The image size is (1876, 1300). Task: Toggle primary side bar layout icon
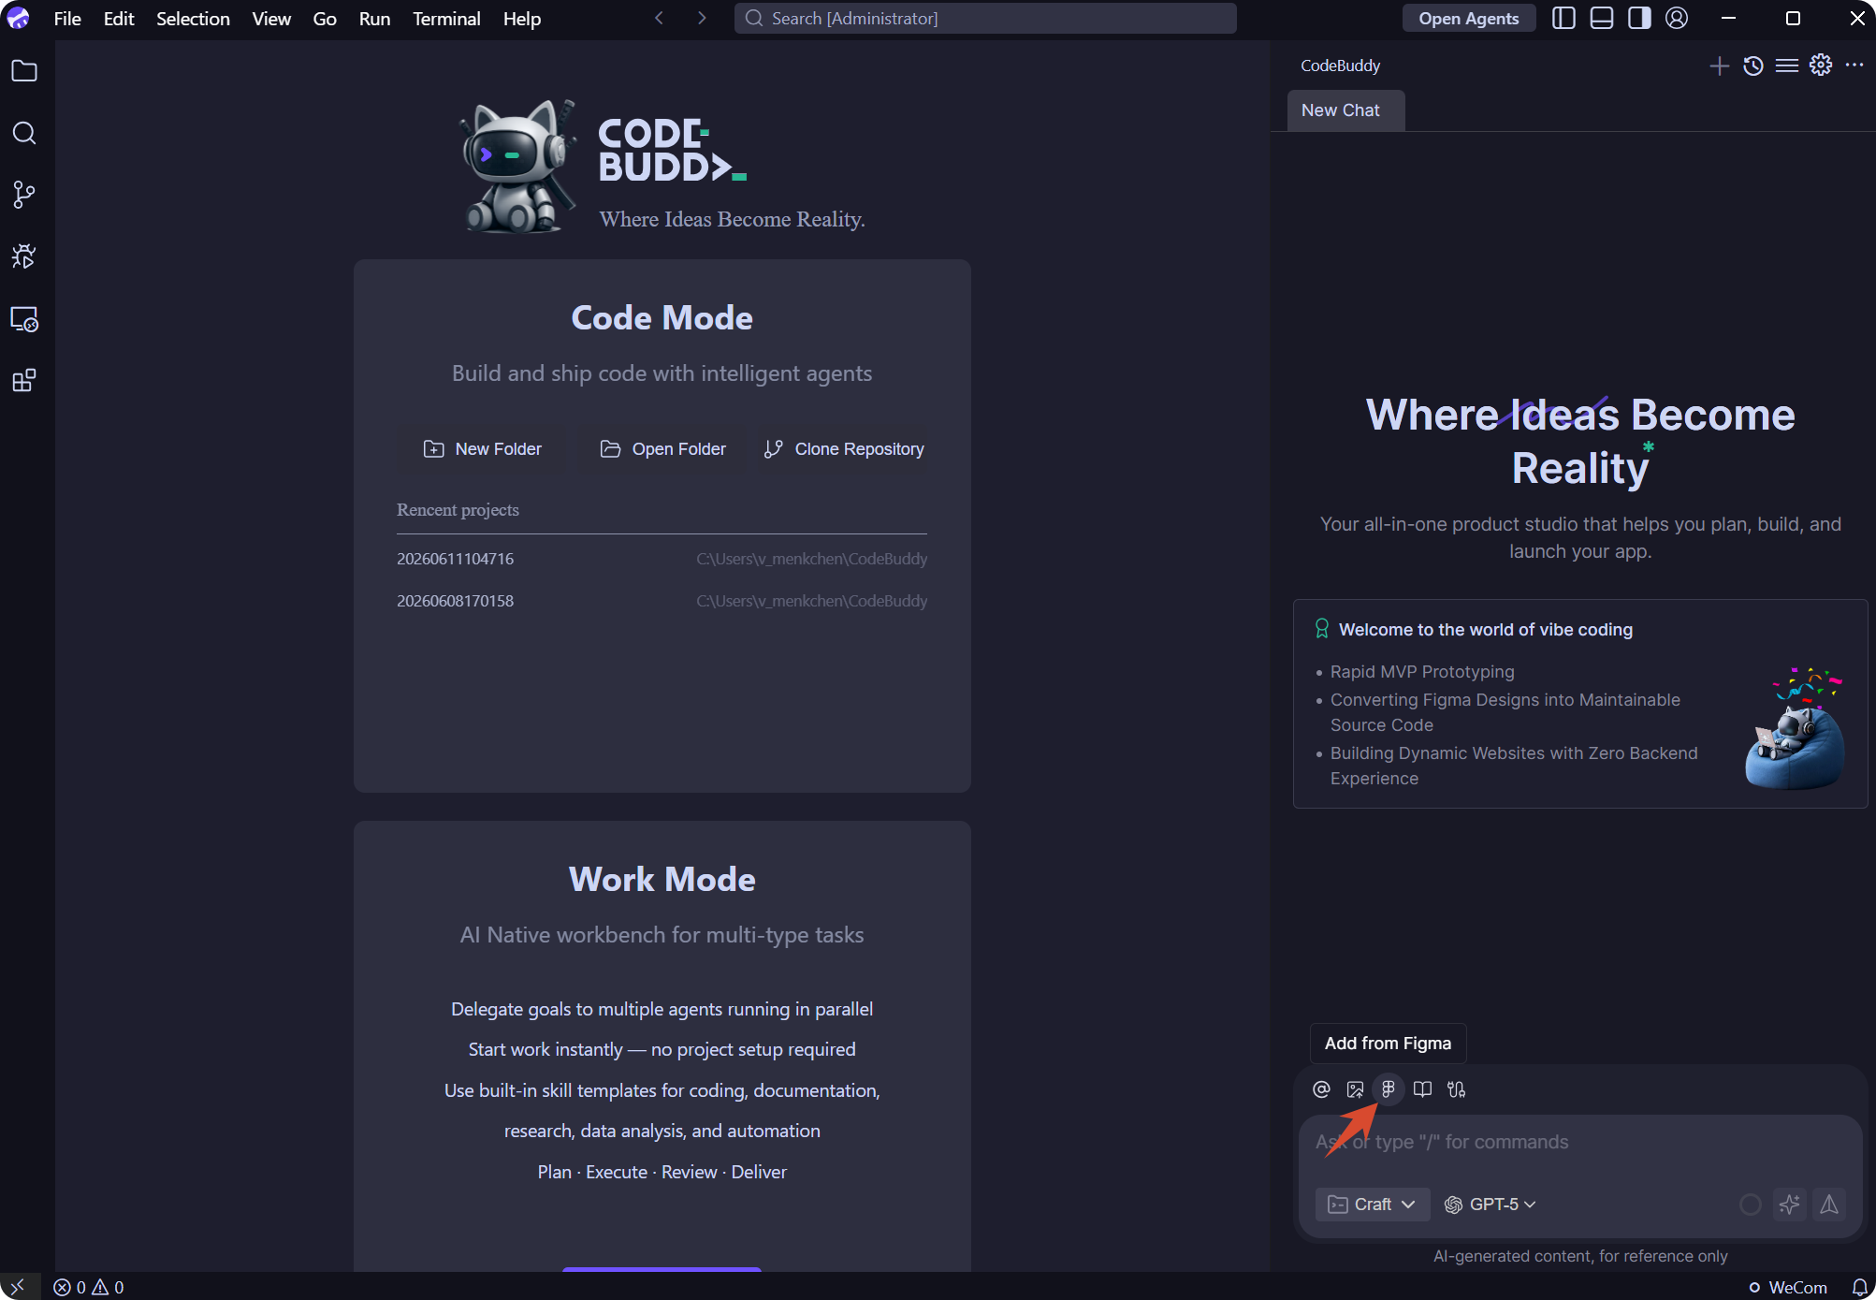click(1563, 19)
